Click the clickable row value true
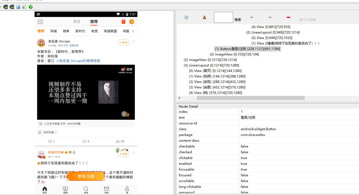359x195 pixels. (x=244, y=158)
